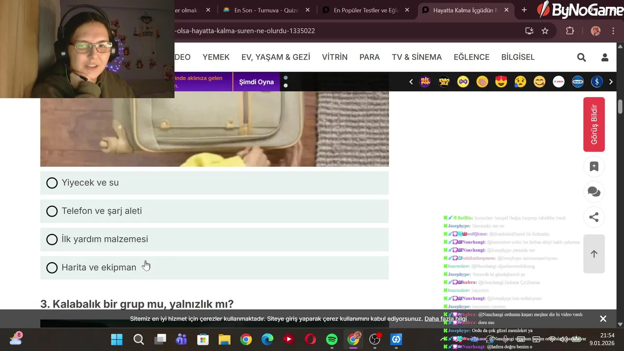Click the page vertical scrollbar thumb
The image size is (624, 351).
(x=620, y=106)
